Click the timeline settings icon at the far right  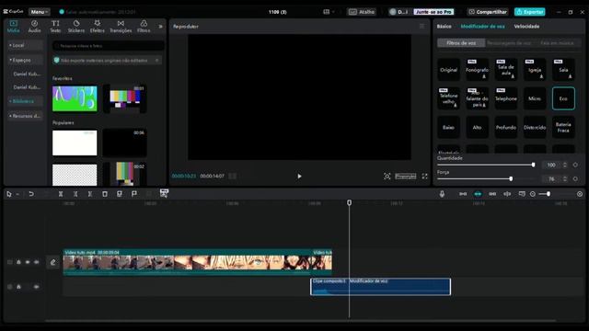580,194
